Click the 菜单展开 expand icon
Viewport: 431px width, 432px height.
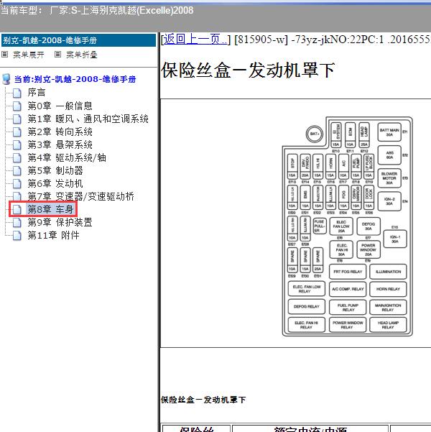coord(5,55)
